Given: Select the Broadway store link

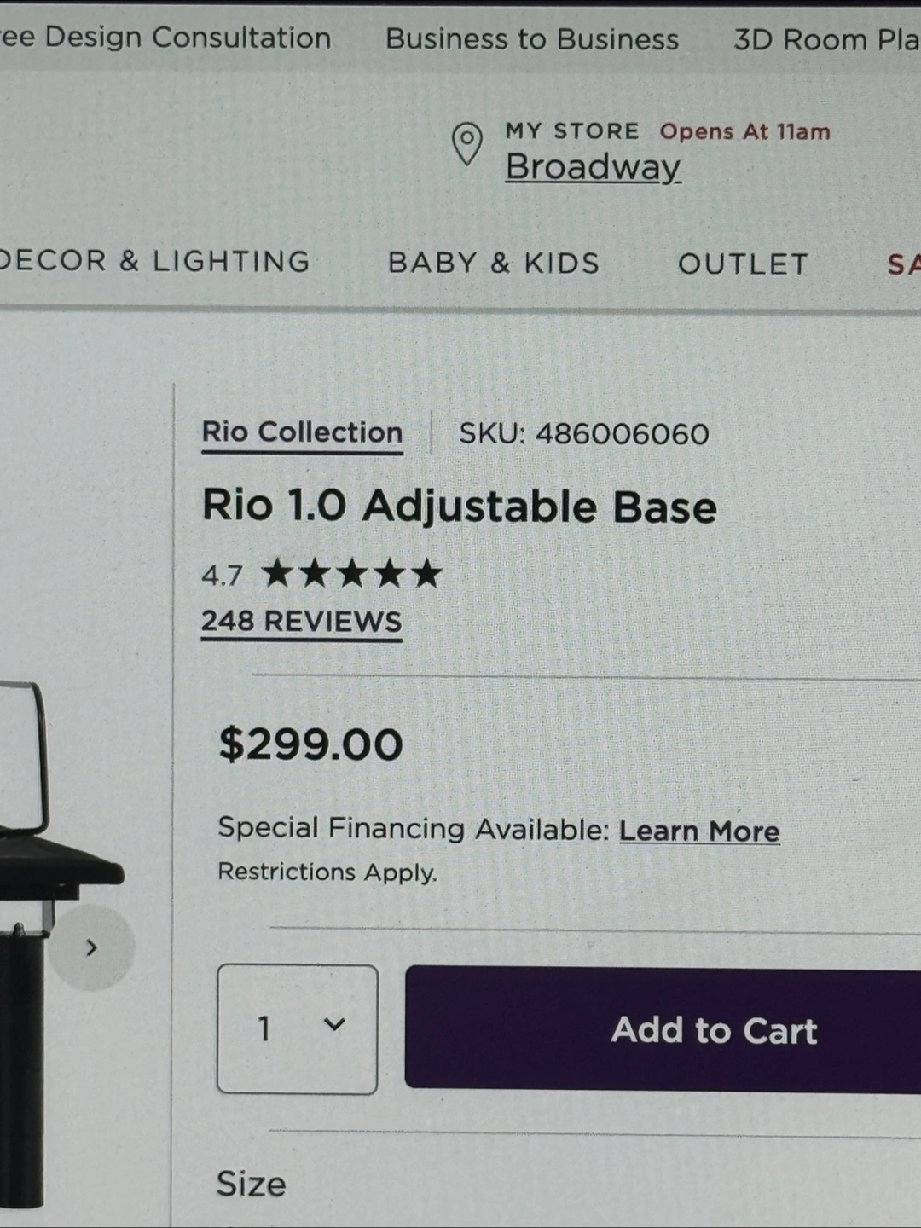Looking at the screenshot, I should pyautogui.click(x=593, y=167).
